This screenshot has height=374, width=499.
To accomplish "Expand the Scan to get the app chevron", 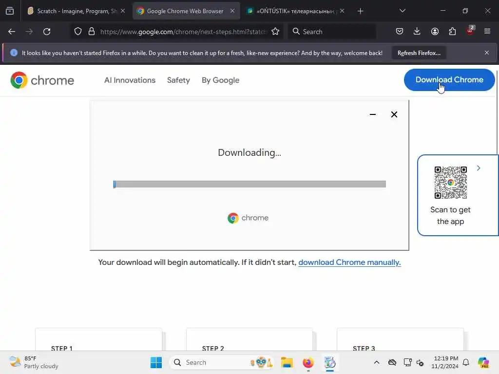I will point(479,168).
